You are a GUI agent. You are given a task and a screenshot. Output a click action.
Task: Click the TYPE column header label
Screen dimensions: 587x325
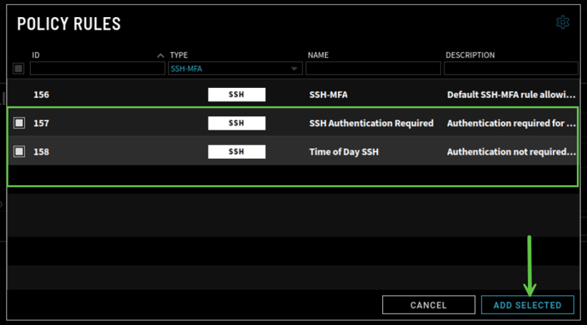point(178,55)
